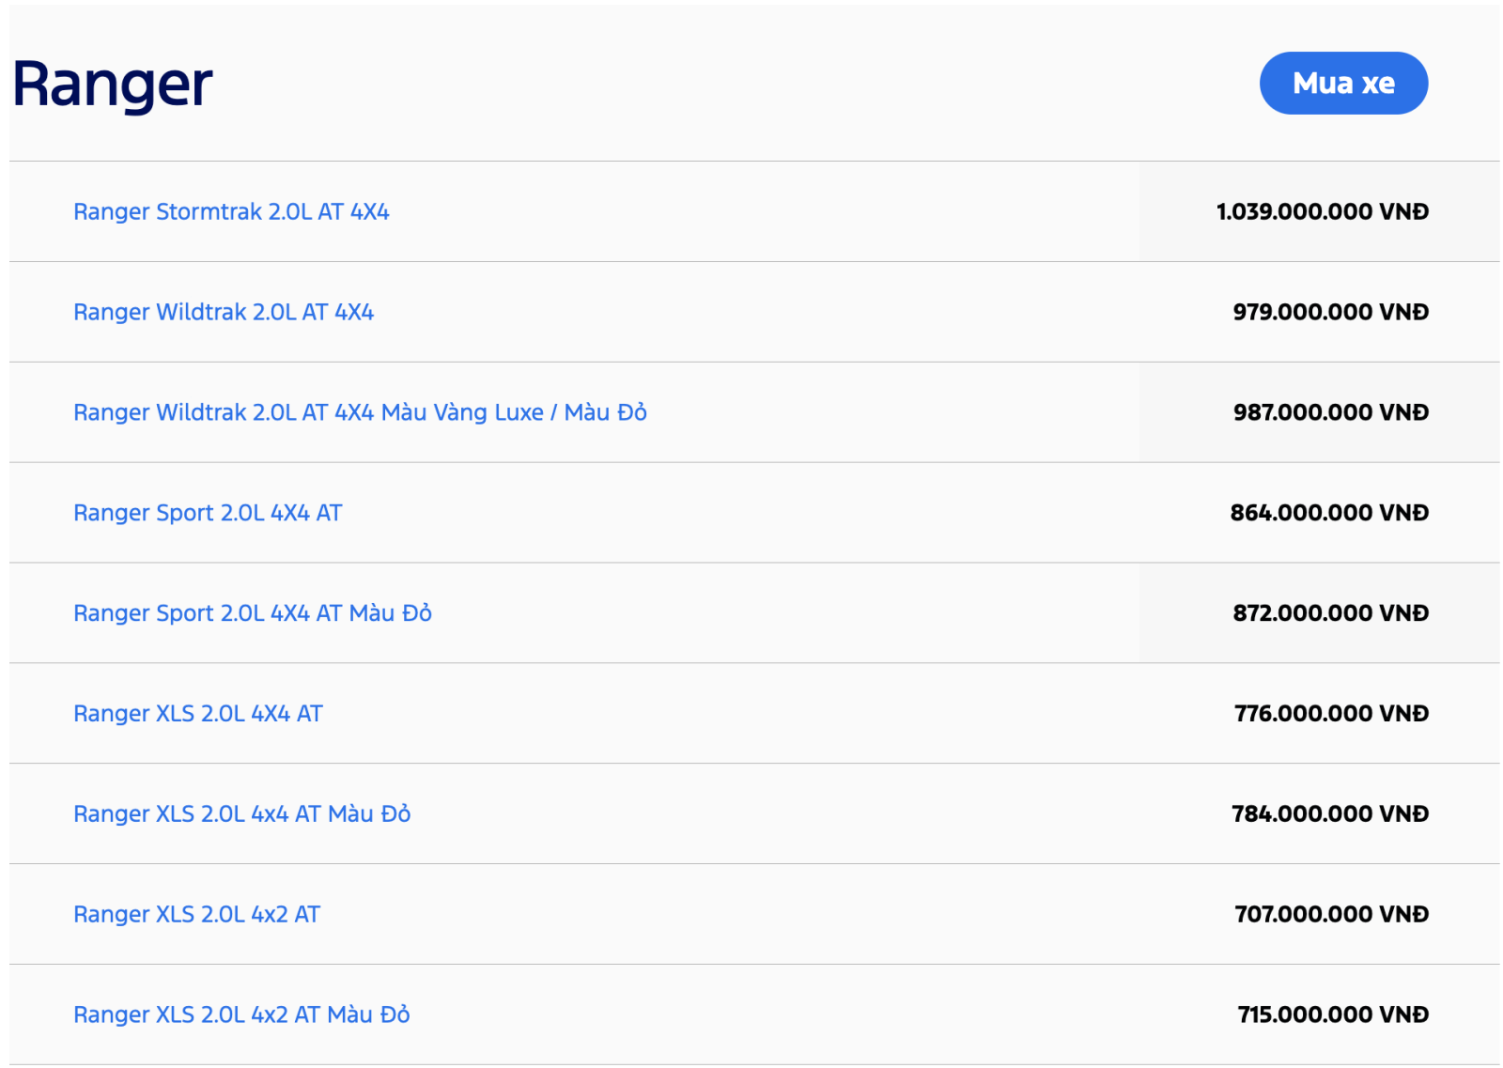The image size is (1503, 1068).
Task: Click the 776.000.000 VNĐ price
Action: tap(1331, 714)
